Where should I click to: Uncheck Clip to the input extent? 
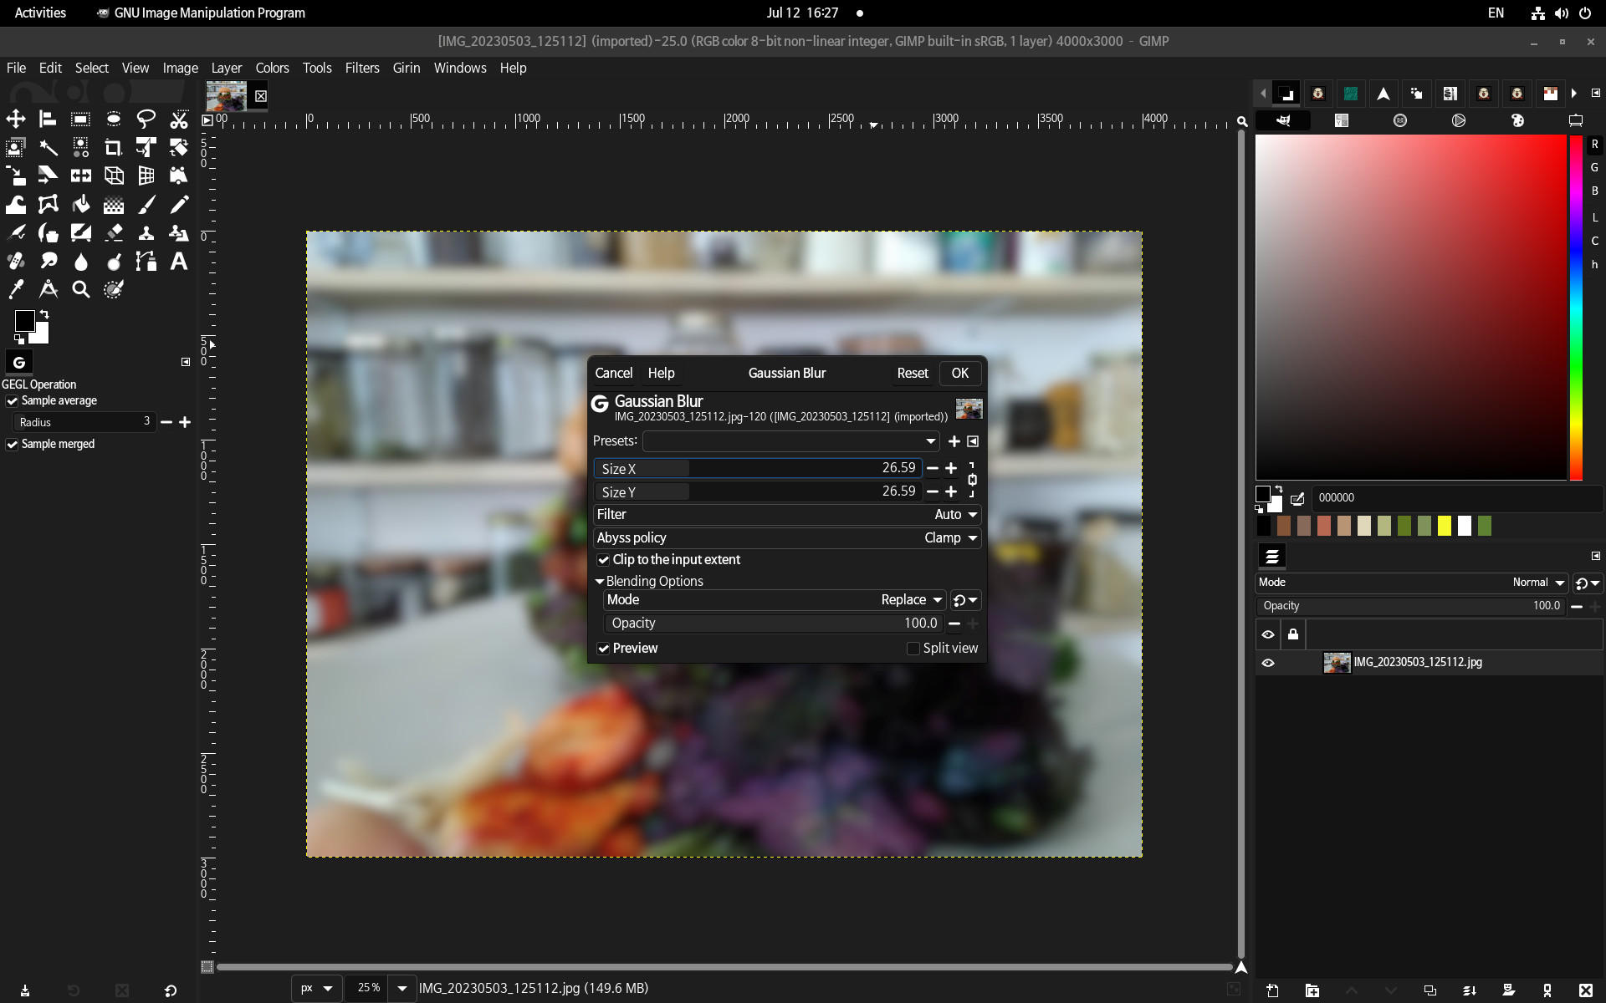(603, 560)
